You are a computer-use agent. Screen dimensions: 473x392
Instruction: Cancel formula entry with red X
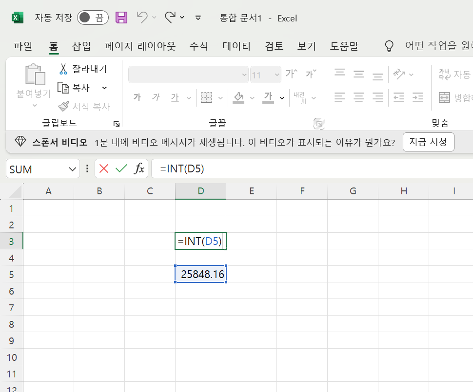tap(104, 168)
